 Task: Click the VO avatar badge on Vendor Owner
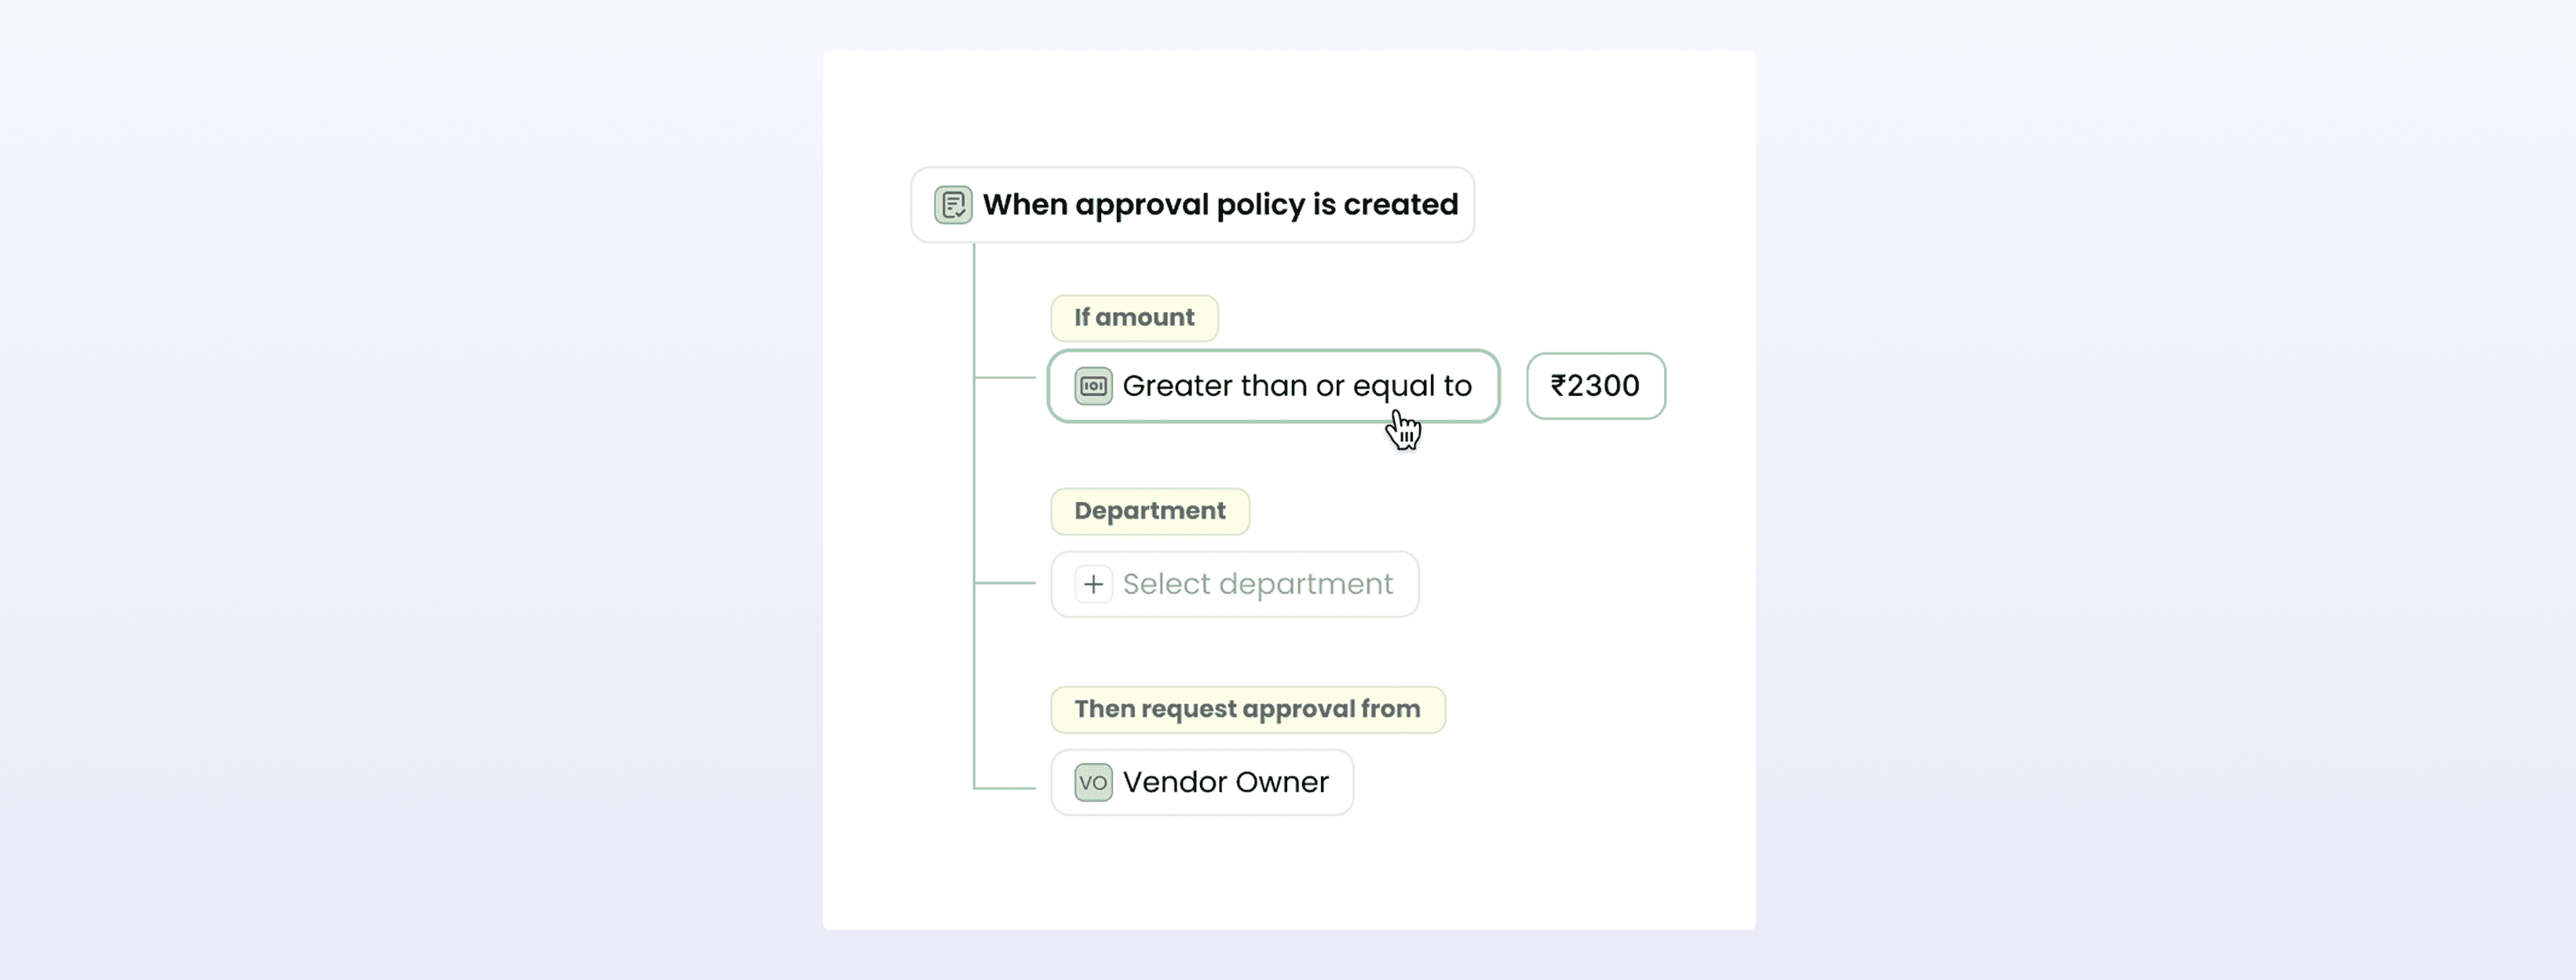[x=1091, y=782]
